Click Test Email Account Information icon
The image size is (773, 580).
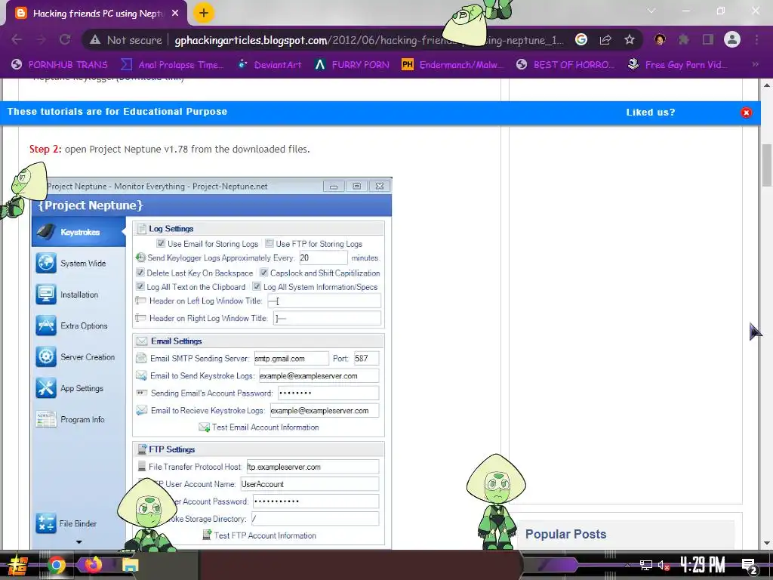click(204, 427)
